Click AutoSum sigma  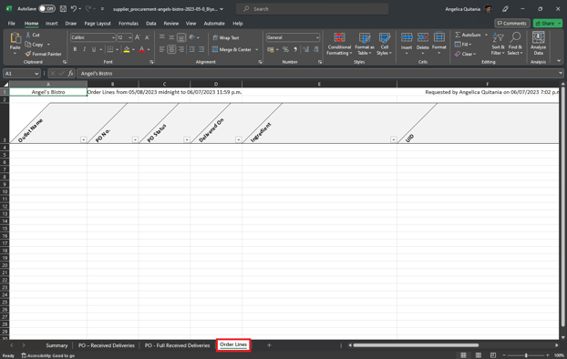click(x=458, y=35)
